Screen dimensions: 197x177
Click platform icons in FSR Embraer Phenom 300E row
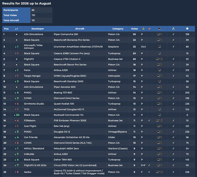pos(159,120)
